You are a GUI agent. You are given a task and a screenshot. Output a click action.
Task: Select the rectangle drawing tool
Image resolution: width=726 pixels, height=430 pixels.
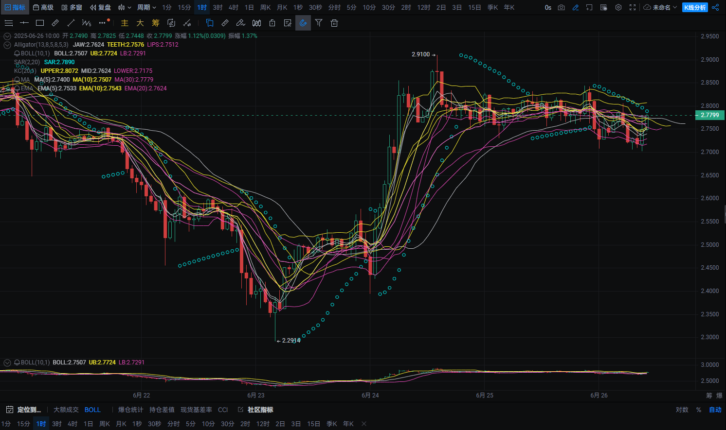[40, 23]
